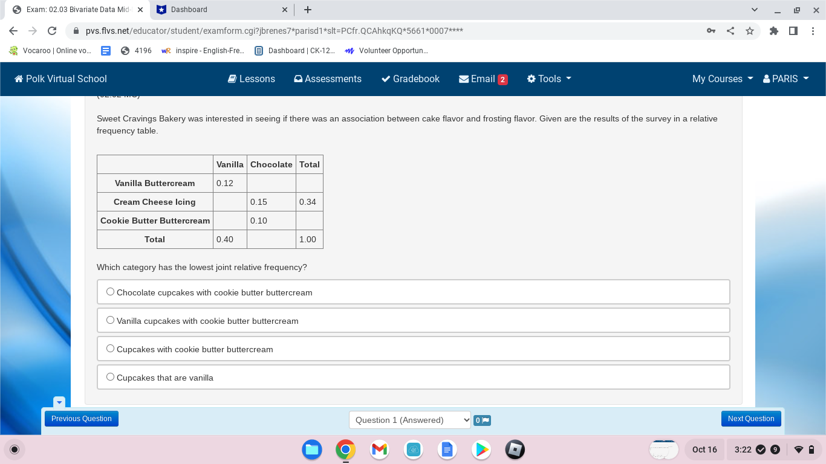Viewport: 826px width, 464px height.
Task: Go to Polk Virtual School home
Action: pyautogui.click(x=60, y=79)
